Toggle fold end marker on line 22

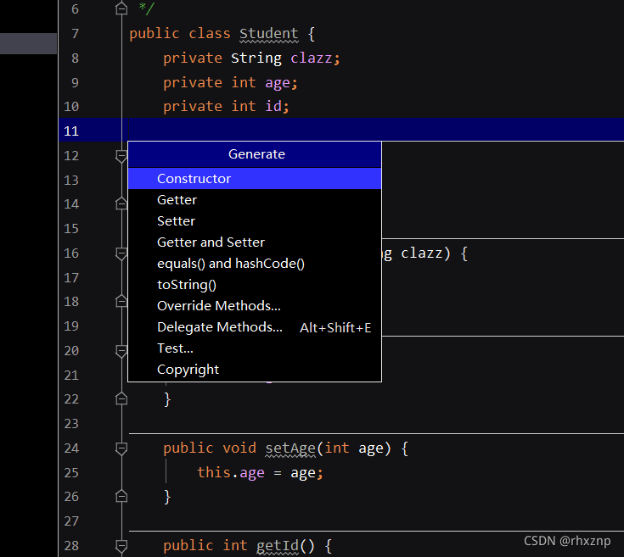point(121,398)
